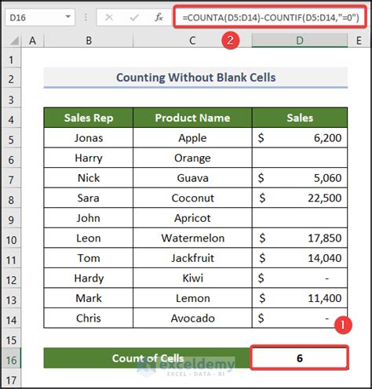This screenshot has width=372, height=389.
Task: Select cell containing 'Orange'
Action: (192, 158)
